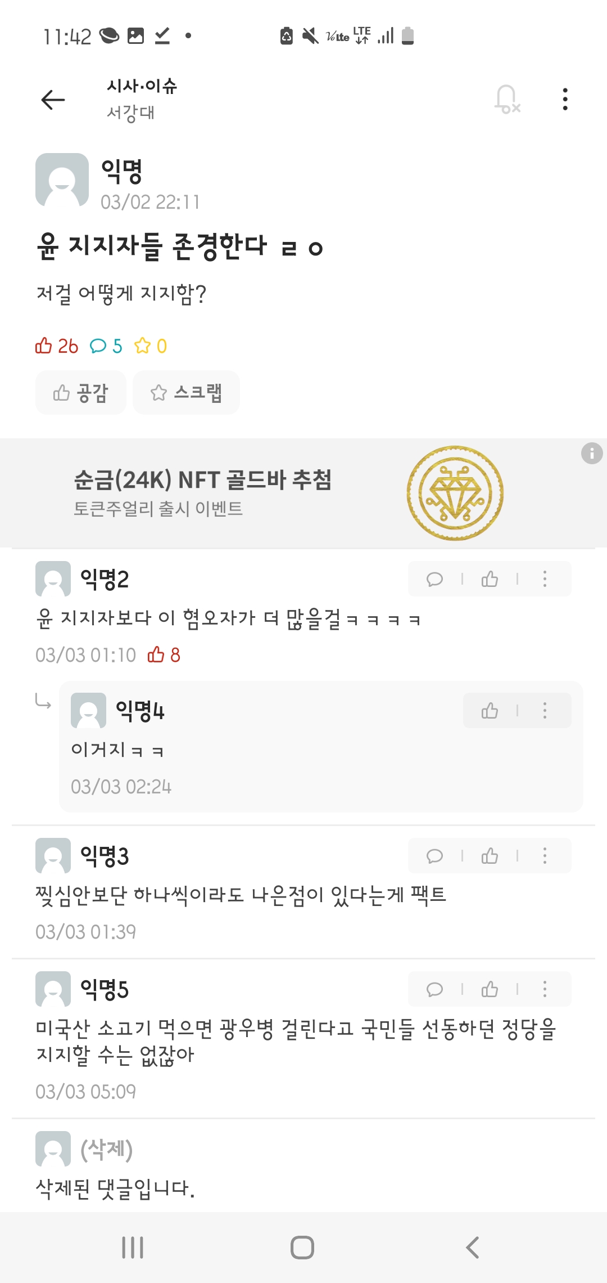Like 익명3's comment with thumbs-up
This screenshot has width=607, height=1283.
tap(490, 856)
